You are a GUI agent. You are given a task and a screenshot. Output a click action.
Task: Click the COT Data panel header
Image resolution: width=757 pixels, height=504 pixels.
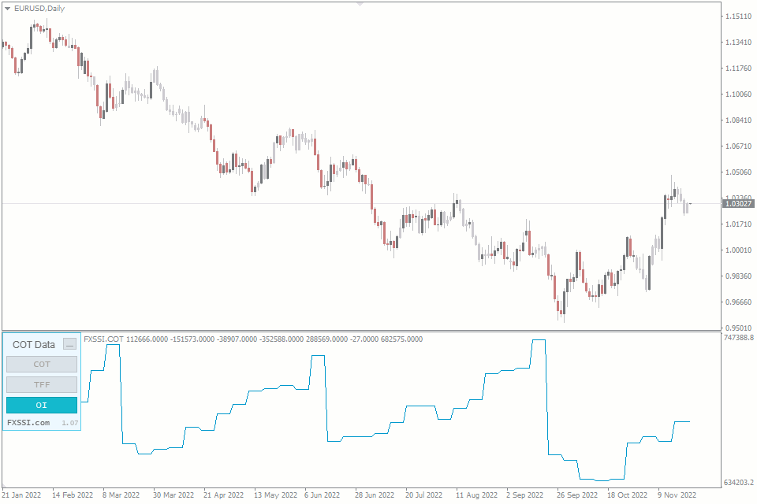(x=33, y=344)
